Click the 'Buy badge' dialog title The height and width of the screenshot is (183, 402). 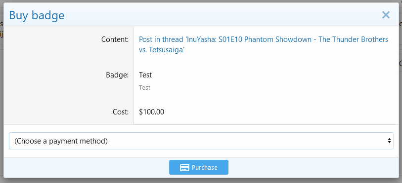point(37,15)
